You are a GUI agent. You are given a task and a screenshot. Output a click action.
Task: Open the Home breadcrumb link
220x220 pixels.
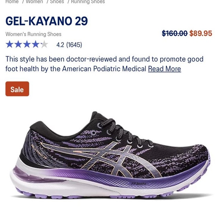12,2
